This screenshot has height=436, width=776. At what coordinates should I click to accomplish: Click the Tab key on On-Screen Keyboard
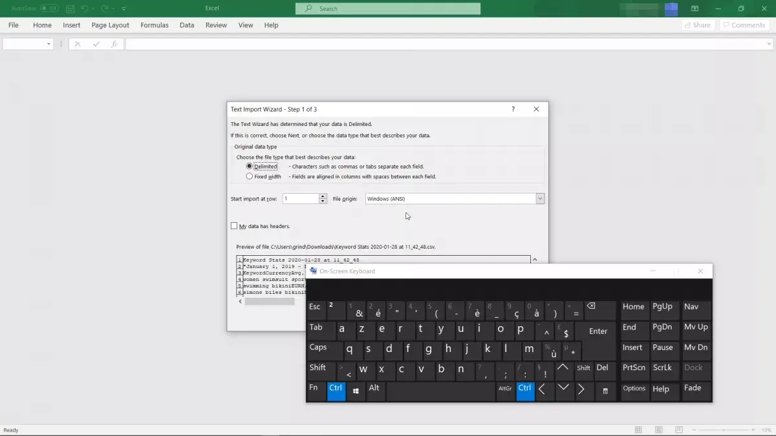point(321,331)
